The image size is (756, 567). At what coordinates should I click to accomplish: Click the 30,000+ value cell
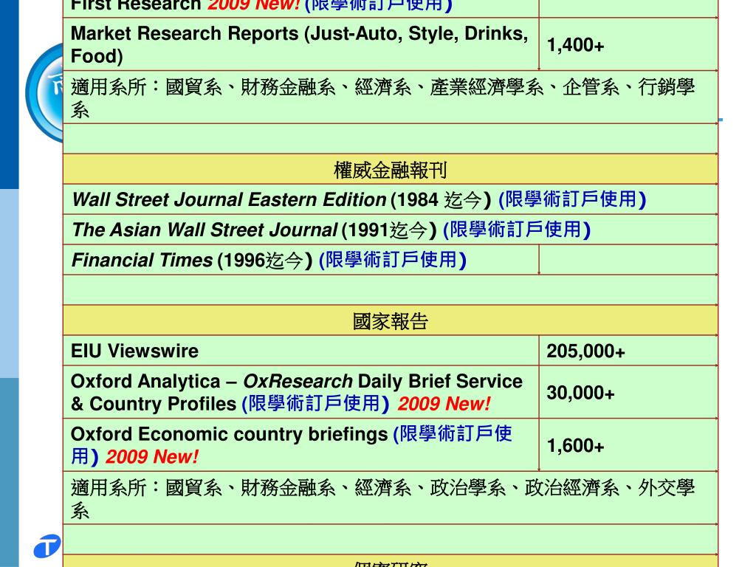pos(628,393)
